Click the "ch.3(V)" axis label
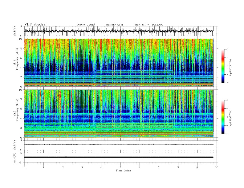This screenshot has width=244, height=188. (15, 145)
